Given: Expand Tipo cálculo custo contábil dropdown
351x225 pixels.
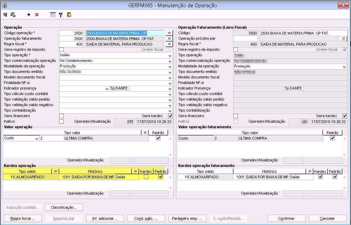Looking at the screenshot, I should (170, 94).
